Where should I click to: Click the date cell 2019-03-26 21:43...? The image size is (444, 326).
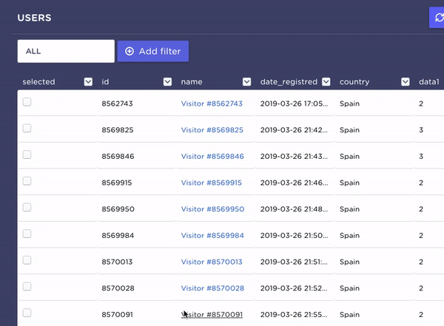[294, 156]
